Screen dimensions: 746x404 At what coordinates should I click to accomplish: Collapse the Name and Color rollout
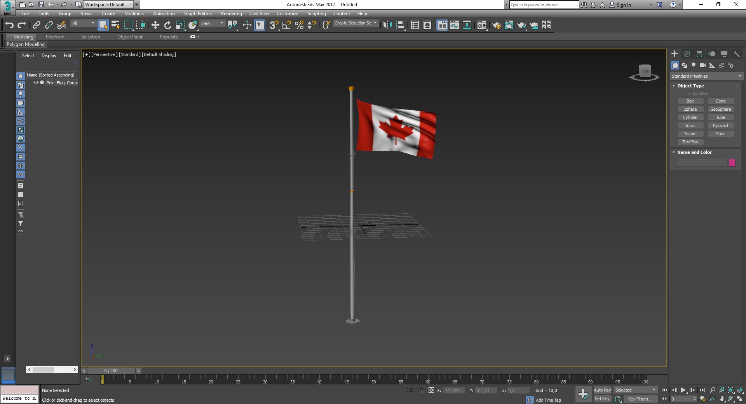[694, 152]
